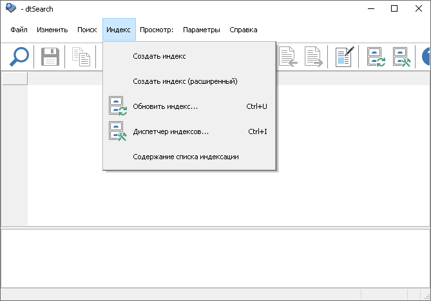Choose Создать индекс (расширенный) entry
431x301 pixels.
point(189,81)
